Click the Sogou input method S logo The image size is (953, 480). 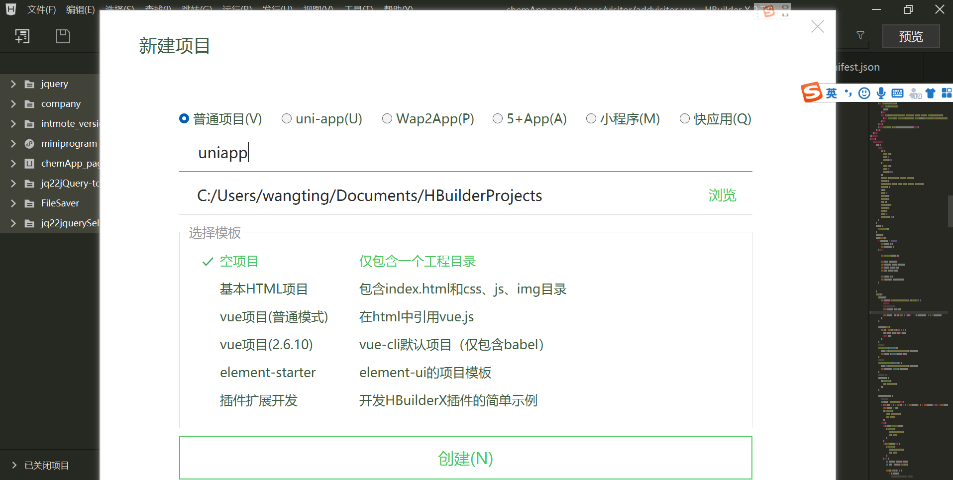coord(812,93)
